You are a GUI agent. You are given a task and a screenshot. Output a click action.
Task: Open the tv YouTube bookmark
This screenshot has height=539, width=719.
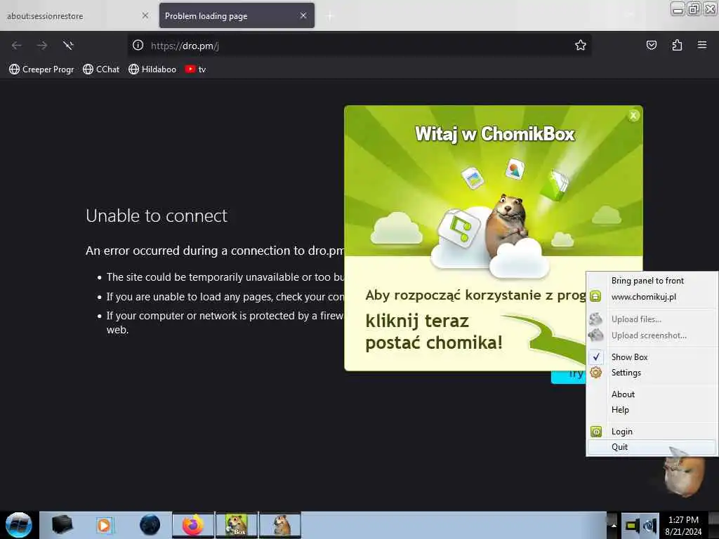pyautogui.click(x=196, y=69)
